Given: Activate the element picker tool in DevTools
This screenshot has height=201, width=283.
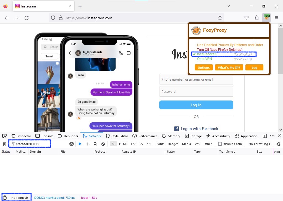Looking at the screenshot, I should point(4,136).
